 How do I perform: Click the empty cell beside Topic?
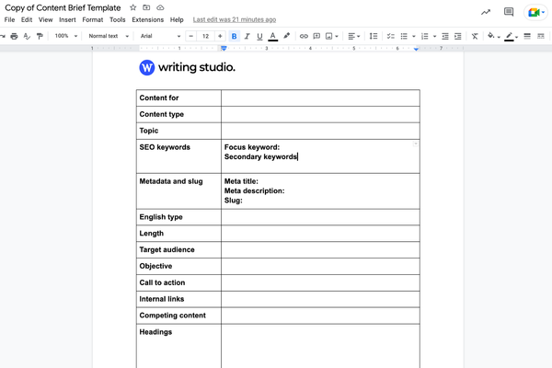[x=320, y=131]
